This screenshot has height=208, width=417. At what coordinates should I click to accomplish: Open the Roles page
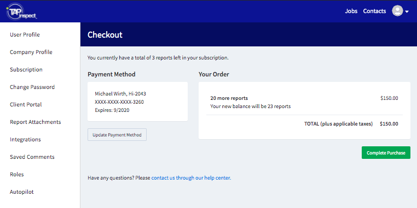(17, 175)
